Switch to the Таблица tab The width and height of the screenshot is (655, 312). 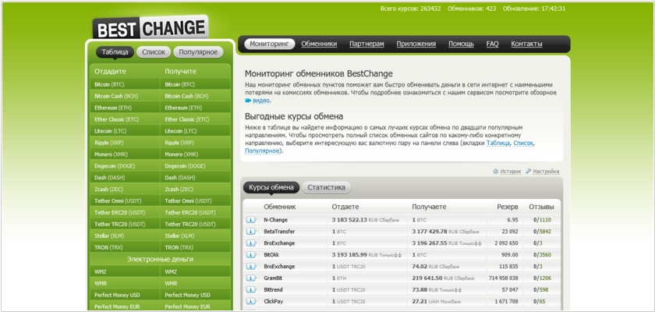click(x=115, y=52)
